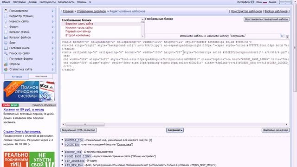Click the $ item in menu bar

click(x=90, y=2)
